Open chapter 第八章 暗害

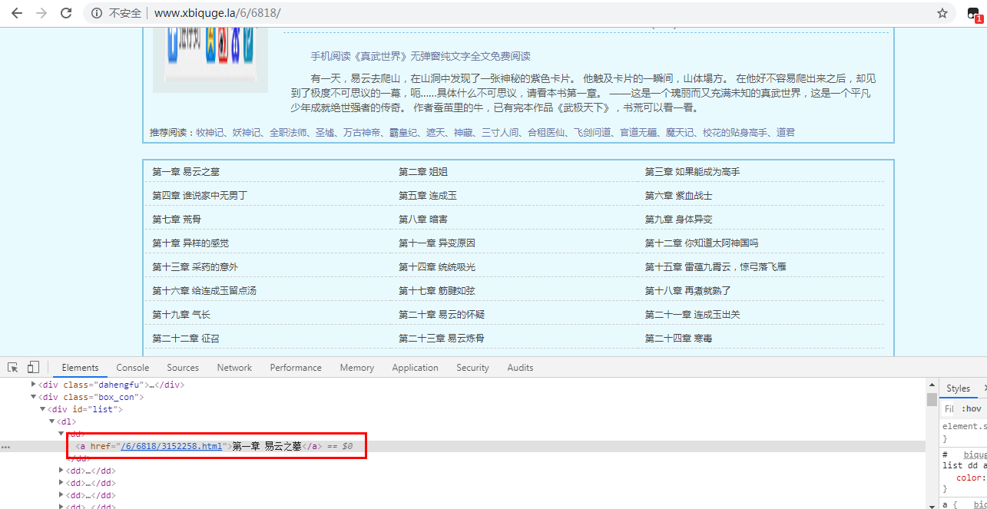pos(423,219)
